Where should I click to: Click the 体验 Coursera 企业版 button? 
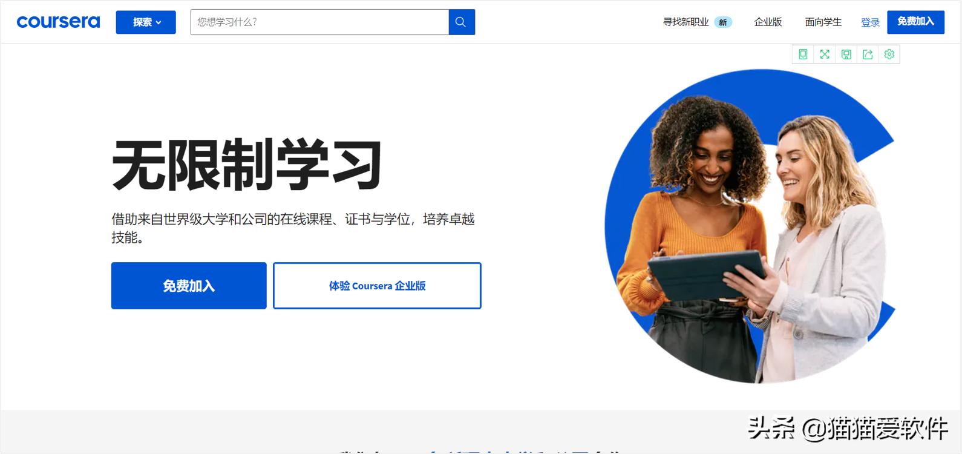pyautogui.click(x=377, y=286)
